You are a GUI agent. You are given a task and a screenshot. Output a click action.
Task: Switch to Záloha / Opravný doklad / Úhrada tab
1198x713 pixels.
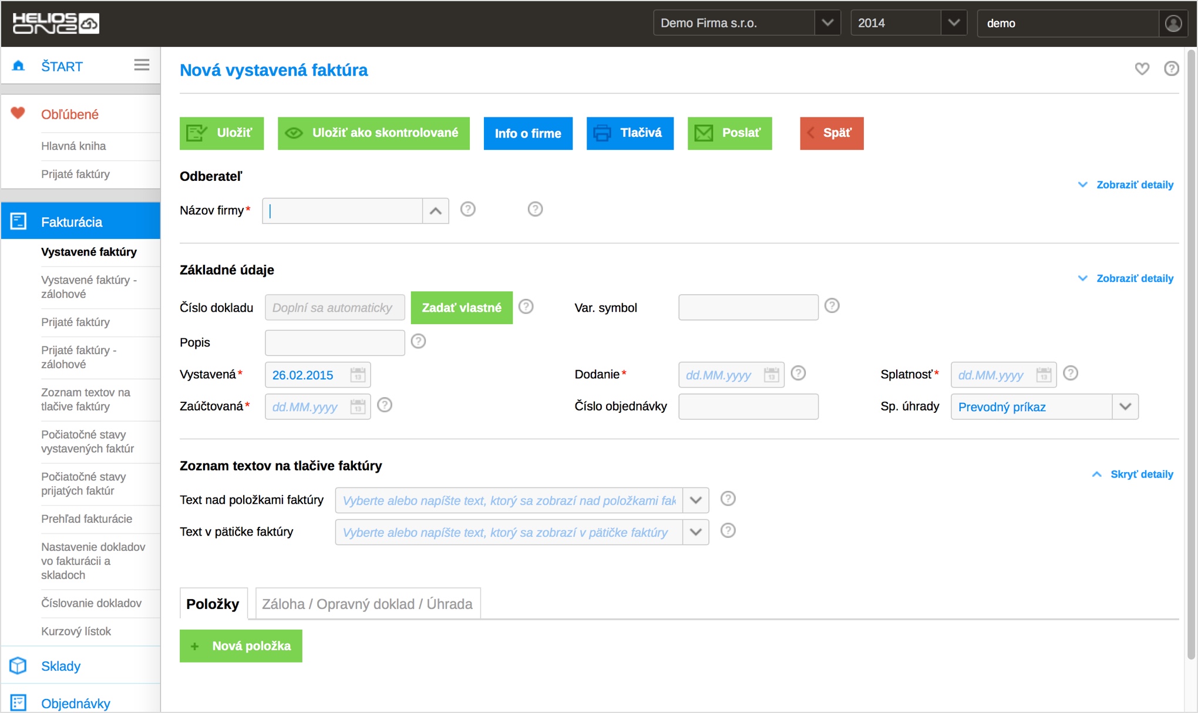(x=368, y=604)
